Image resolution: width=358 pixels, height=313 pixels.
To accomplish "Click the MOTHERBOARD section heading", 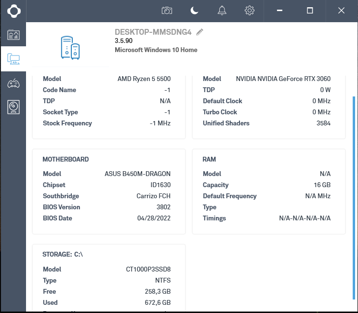I will coord(66,159).
